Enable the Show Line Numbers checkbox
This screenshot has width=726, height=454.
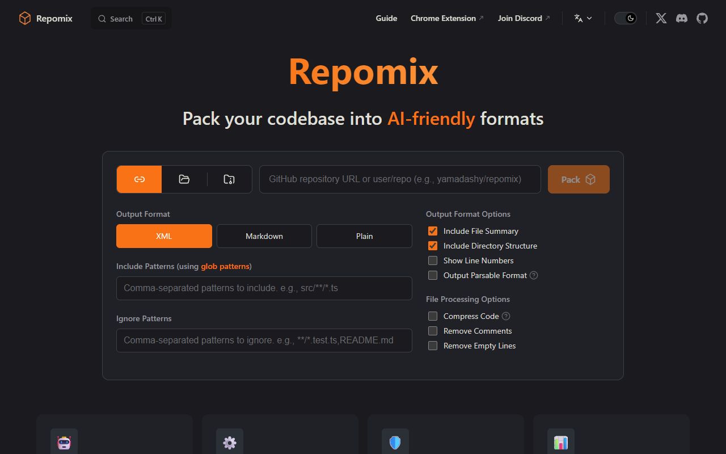coord(433,260)
